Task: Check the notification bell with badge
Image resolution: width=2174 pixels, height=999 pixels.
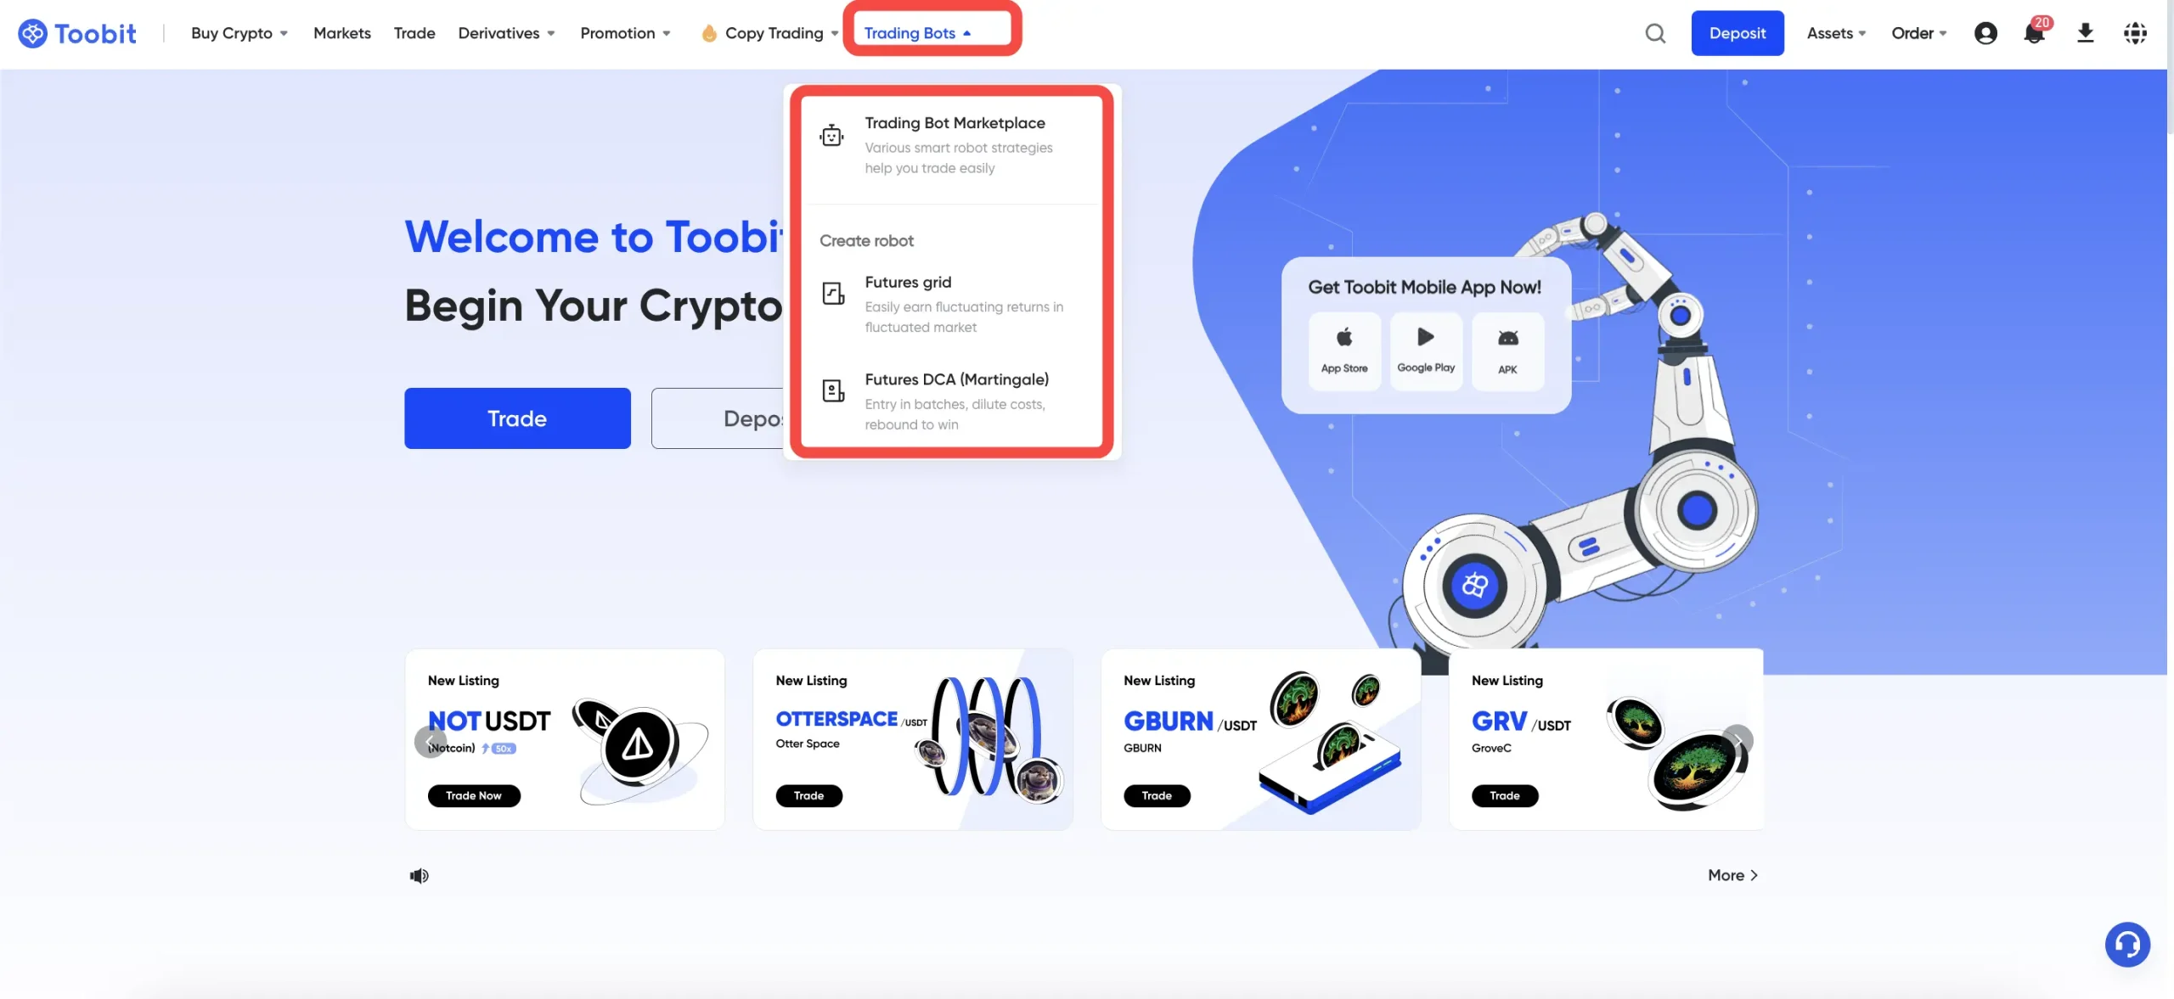Action: tap(2036, 32)
